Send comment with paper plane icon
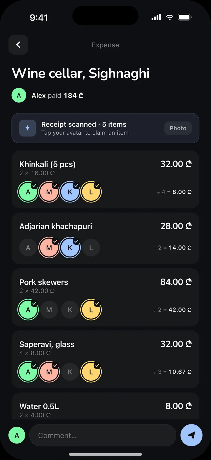This screenshot has width=211, height=460. 191,435
